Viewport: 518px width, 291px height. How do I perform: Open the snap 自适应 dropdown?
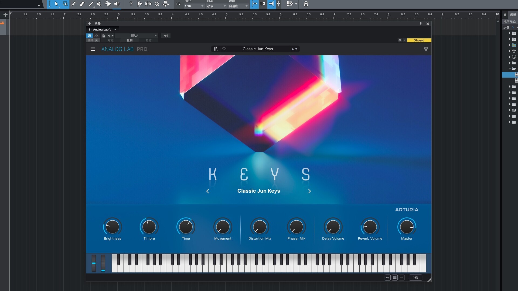[238, 6]
